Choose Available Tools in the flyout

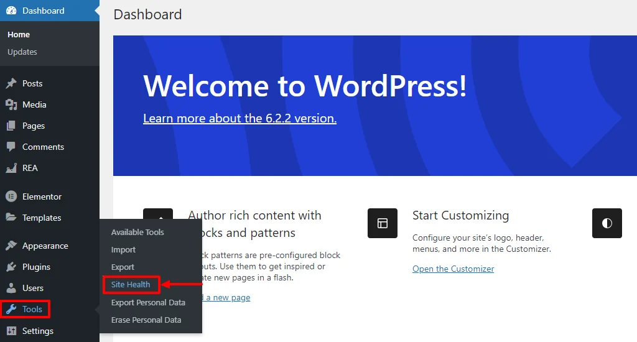137,232
